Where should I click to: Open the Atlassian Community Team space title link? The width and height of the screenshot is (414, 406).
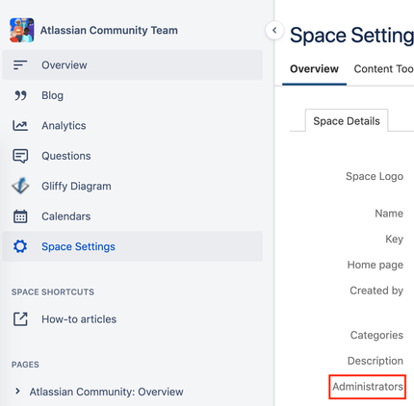click(109, 30)
